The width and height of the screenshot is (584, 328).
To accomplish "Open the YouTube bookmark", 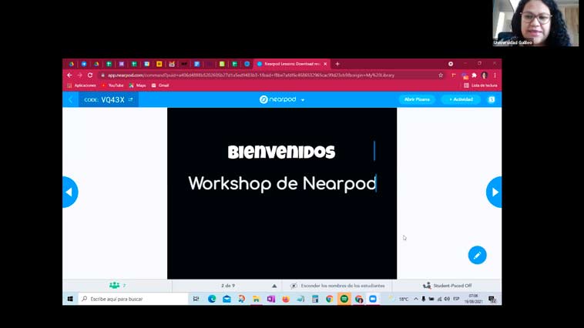I will coord(112,85).
